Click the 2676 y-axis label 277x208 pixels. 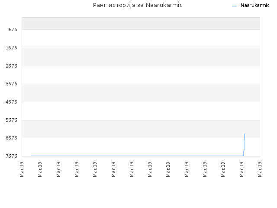tap(12, 66)
